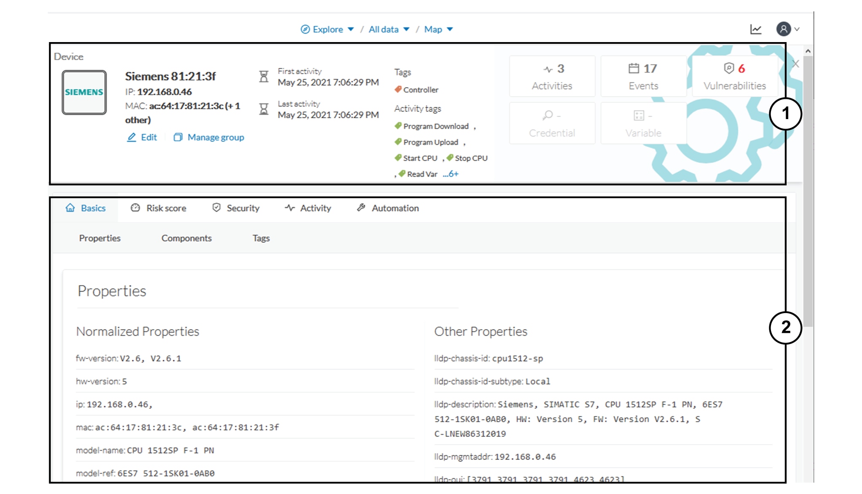The height and width of the screenshot is (494, 862).
Task: Switch to the Activity tab
Action: (x=308, y=208)
